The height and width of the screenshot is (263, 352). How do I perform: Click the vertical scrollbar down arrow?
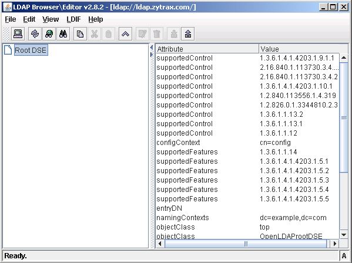coord(344,235)
